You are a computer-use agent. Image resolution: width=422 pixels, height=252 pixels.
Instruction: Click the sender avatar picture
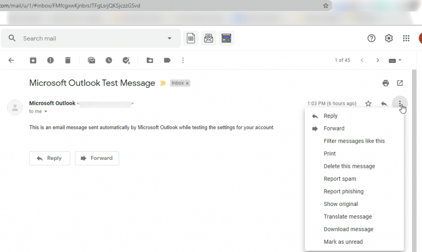point(15,107)
